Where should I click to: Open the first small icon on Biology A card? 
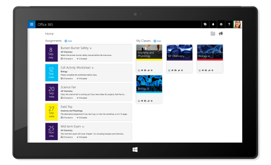click(x=199, y=70)
